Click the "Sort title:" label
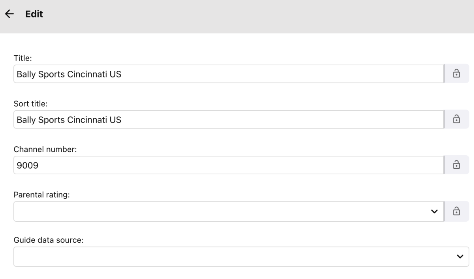 [x=30, y=104]
